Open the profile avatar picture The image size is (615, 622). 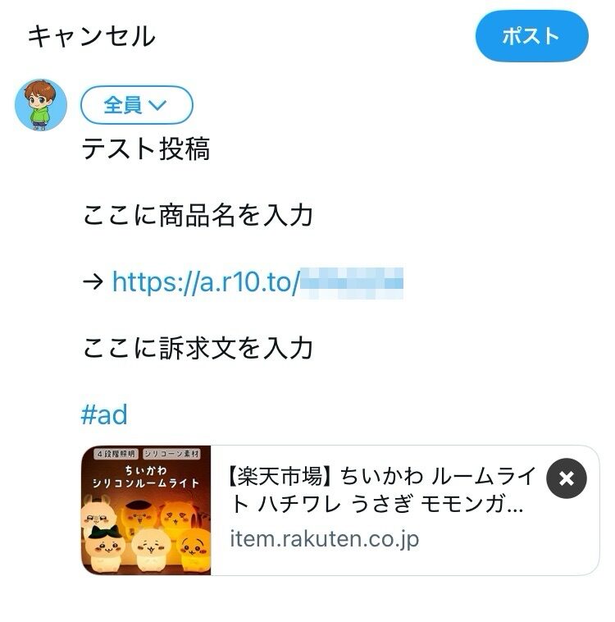point(41,105)
